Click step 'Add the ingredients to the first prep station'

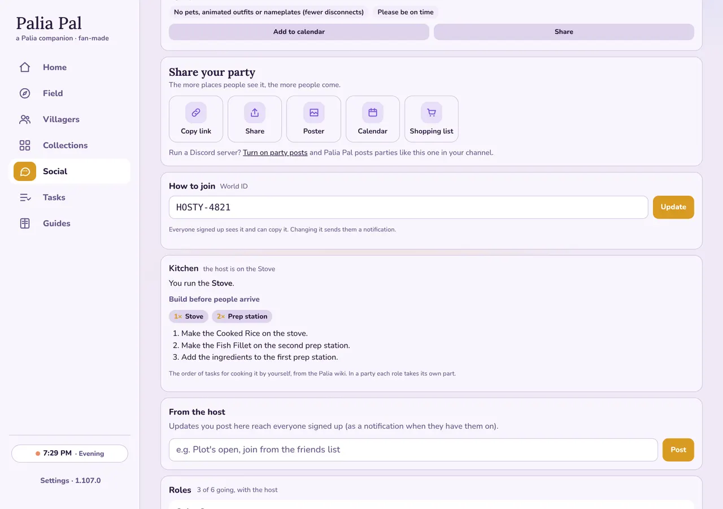[x=259, y=357]
